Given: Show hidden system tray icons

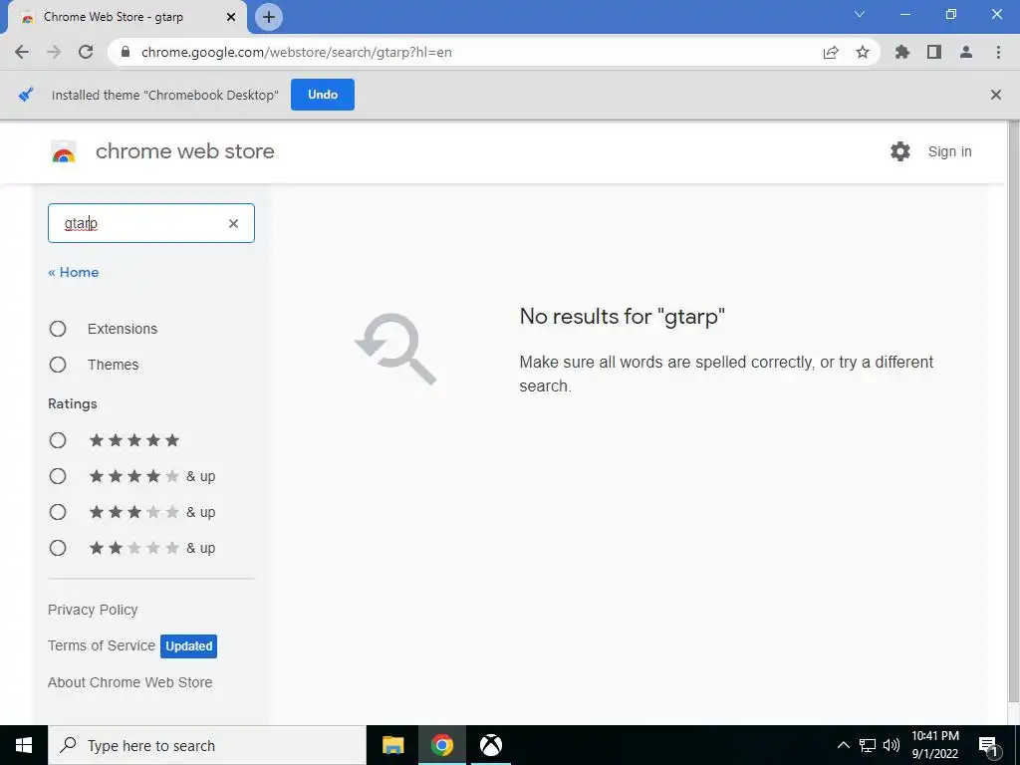Looking at the screenshot, I should click(843, 745).
